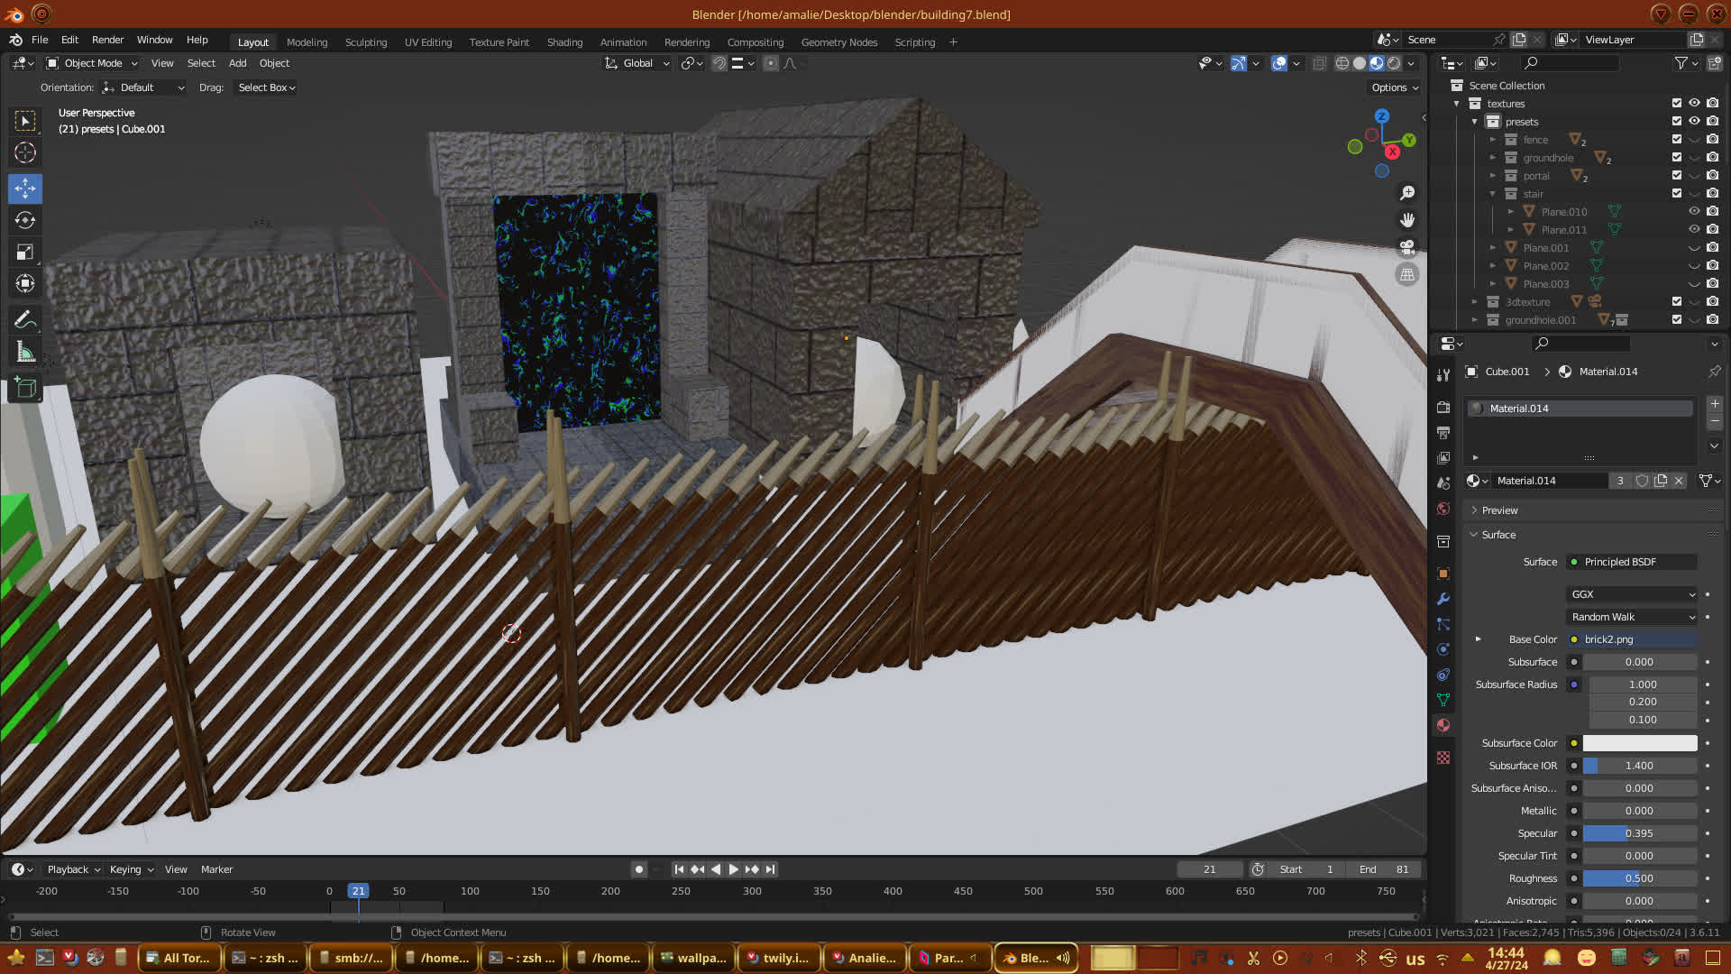1731x974 pixels.
Task: Click the camera view icon in viewport
Action: (1406, 247)
